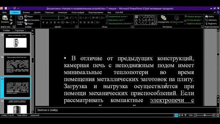Switch to the Вставка ribbon tab
The width and height of the screenshot is (220, 124).
[x=26, y=12]
